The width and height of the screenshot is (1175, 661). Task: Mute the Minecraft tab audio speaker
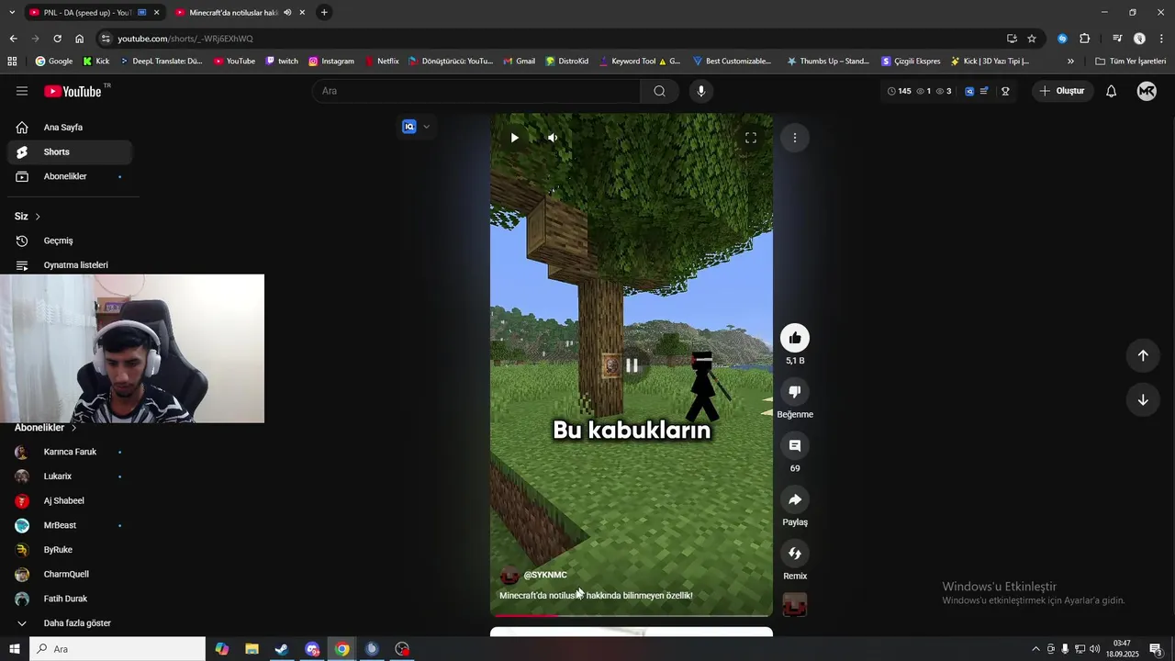287,13
